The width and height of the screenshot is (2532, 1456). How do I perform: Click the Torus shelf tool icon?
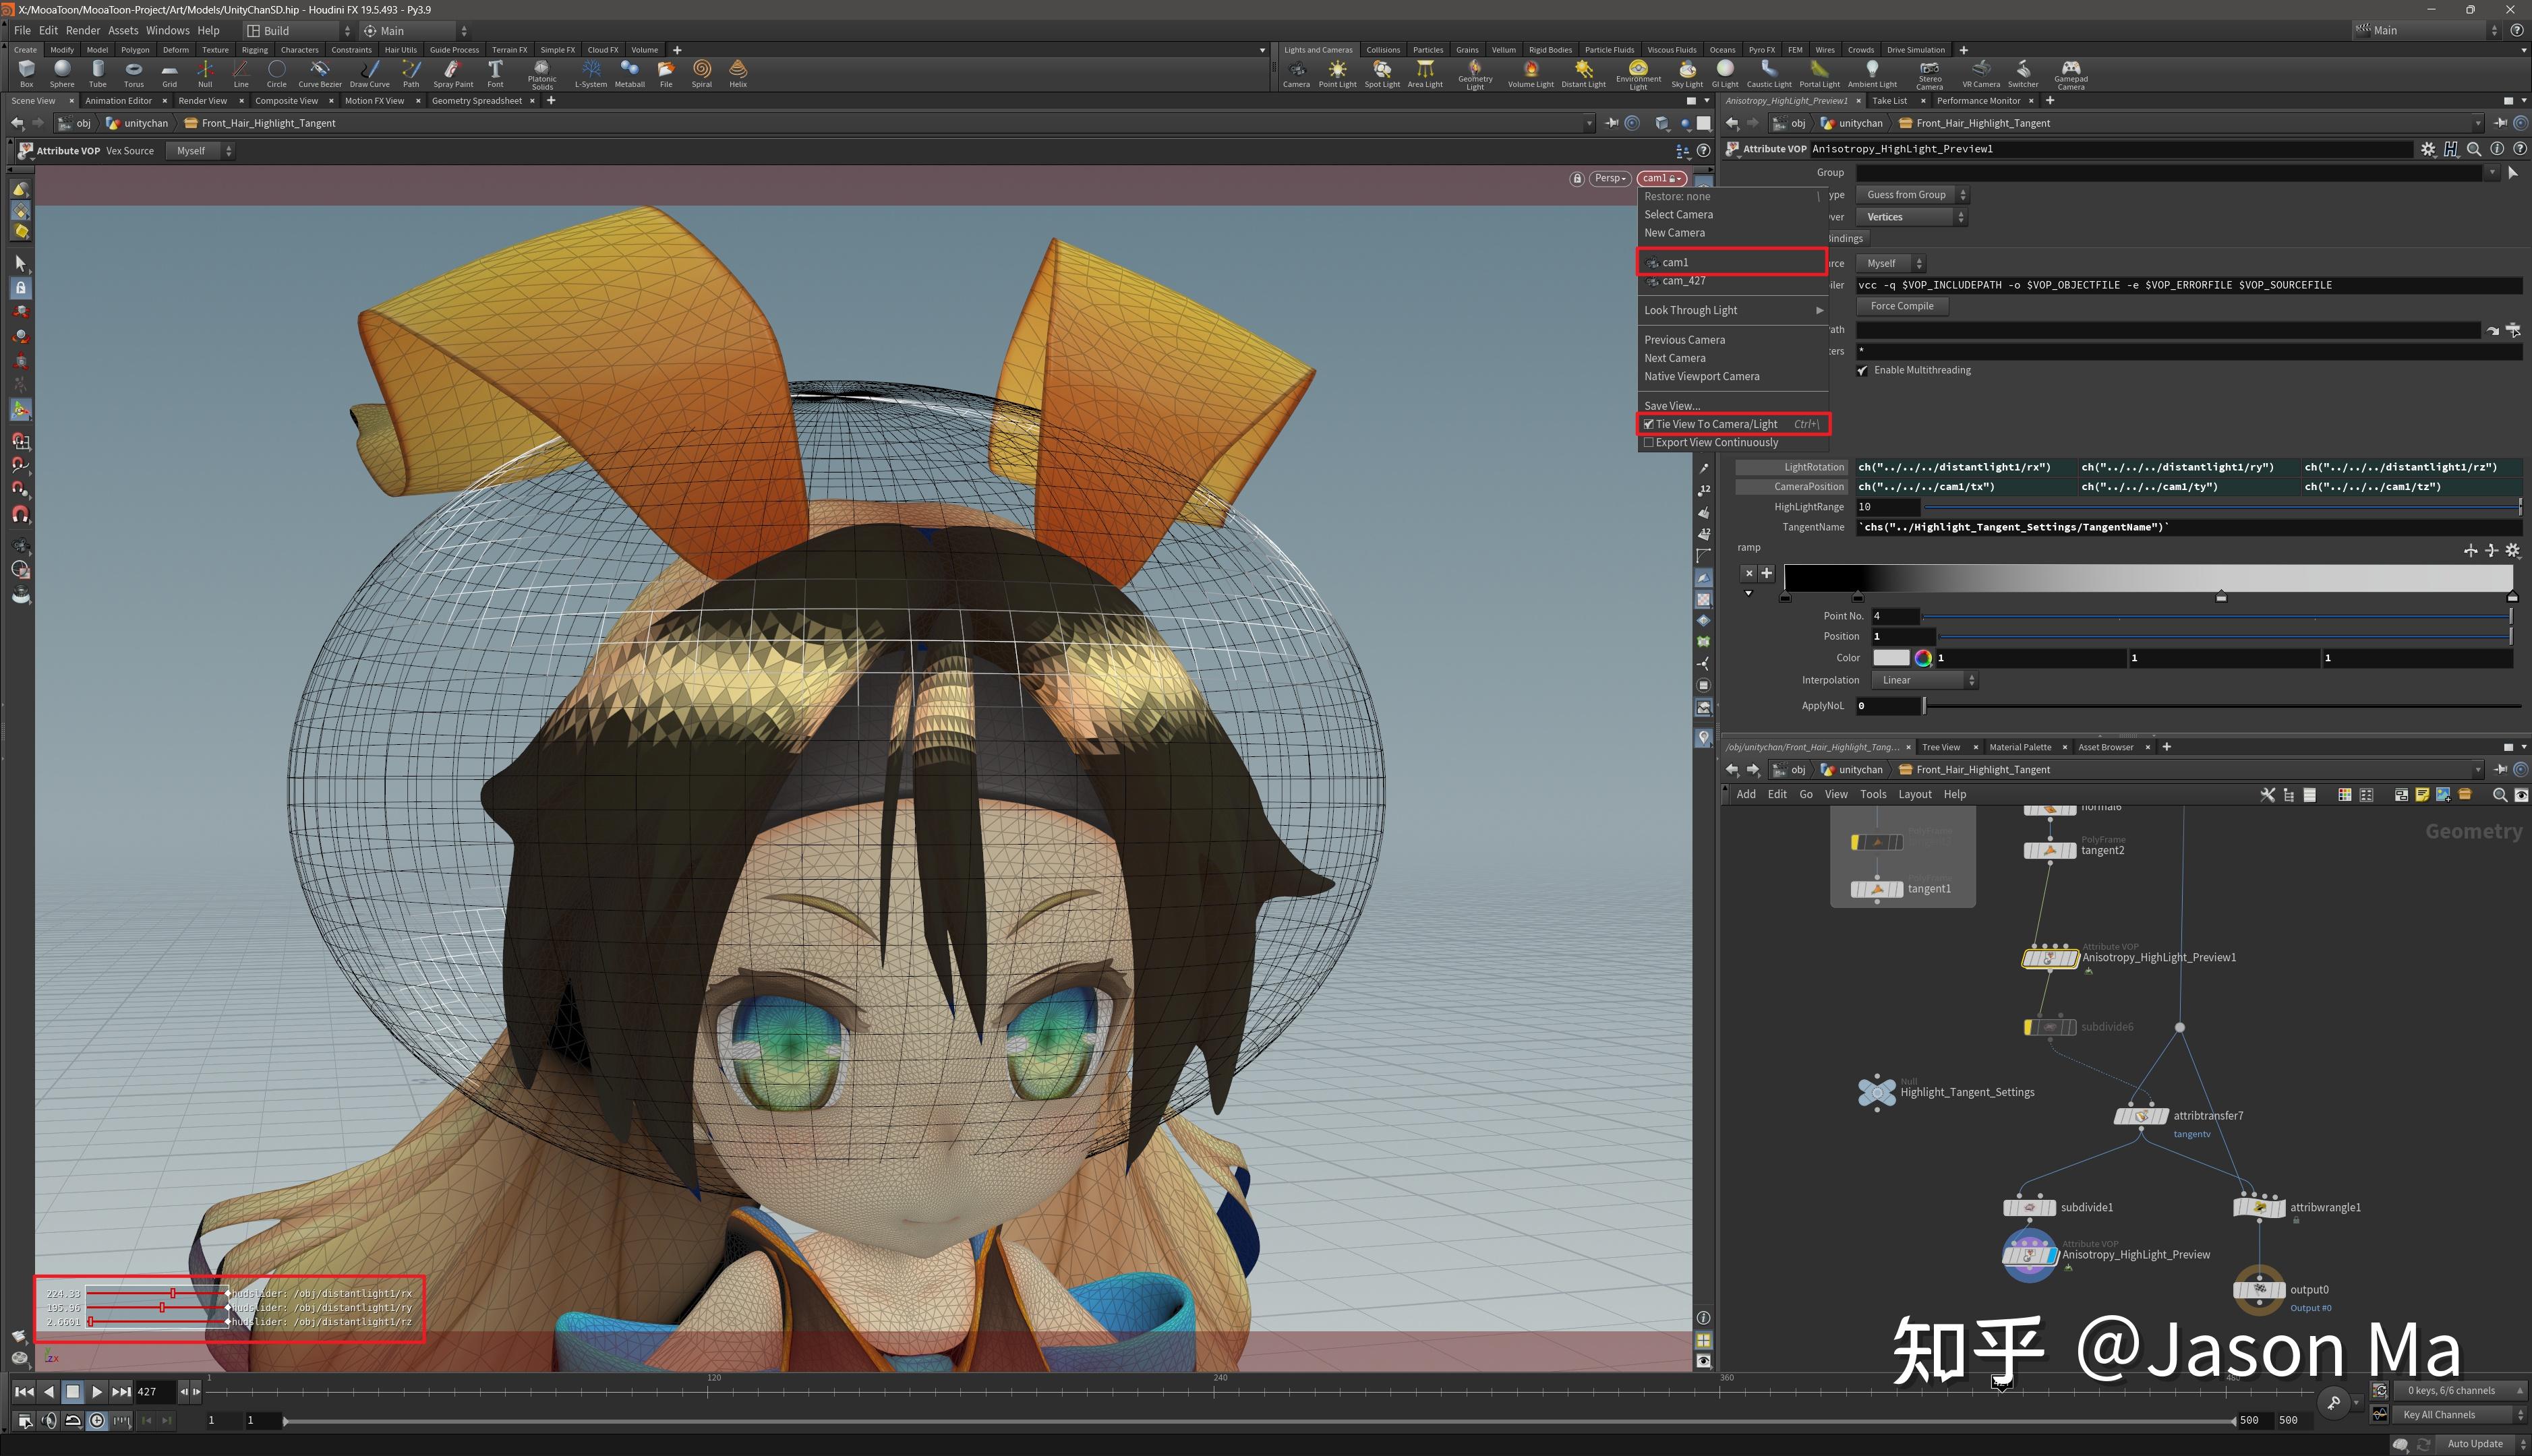[133, 70]
